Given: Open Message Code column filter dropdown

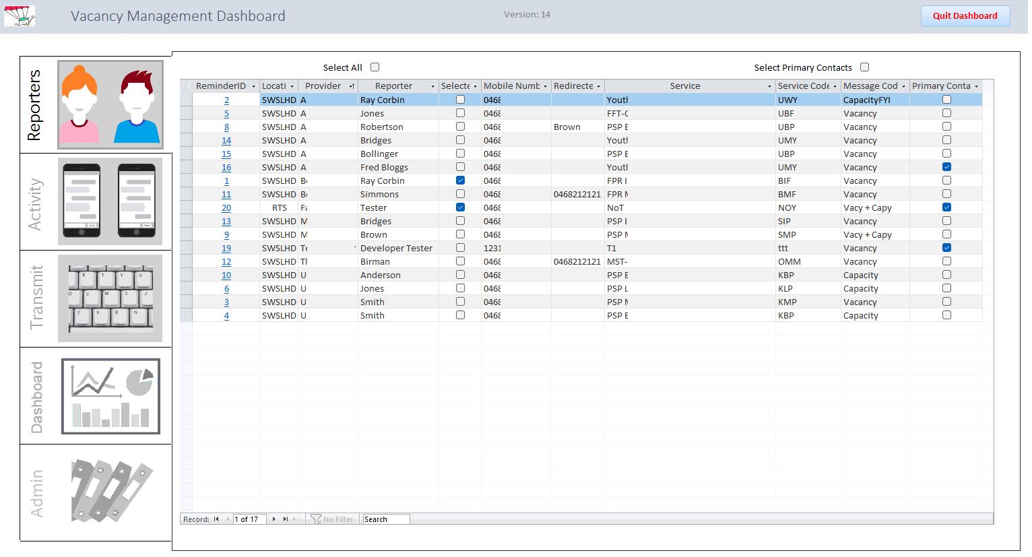Looking at the screenshot, I should pos(904,86).
